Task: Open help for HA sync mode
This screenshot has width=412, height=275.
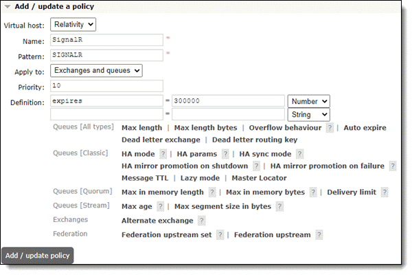Action: (x=299, y=154)
